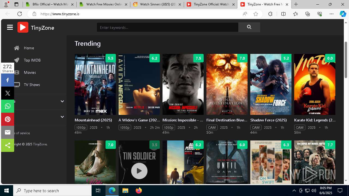Expand the second collapsed sidebar chevron
The height and width of the screenshot is (196, 349).
[62, 117]
